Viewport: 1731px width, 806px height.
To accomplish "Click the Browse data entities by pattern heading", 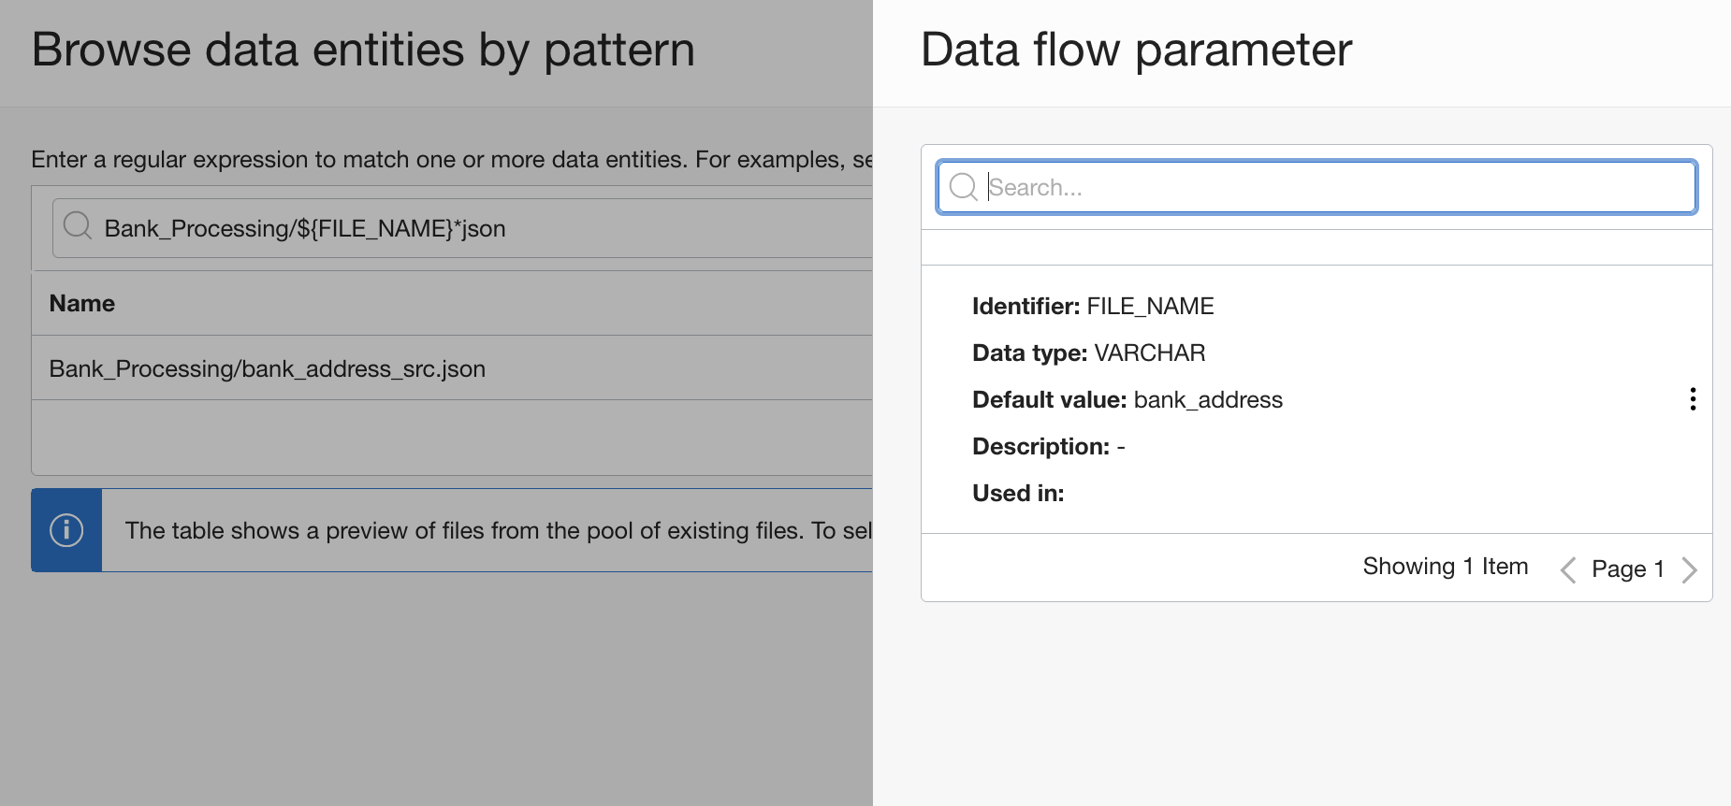I will coord(363,50).
